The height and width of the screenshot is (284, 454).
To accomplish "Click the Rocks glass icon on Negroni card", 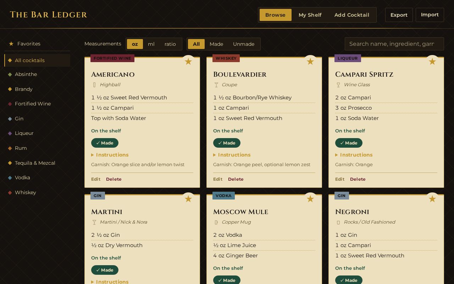I will point(338,222).
